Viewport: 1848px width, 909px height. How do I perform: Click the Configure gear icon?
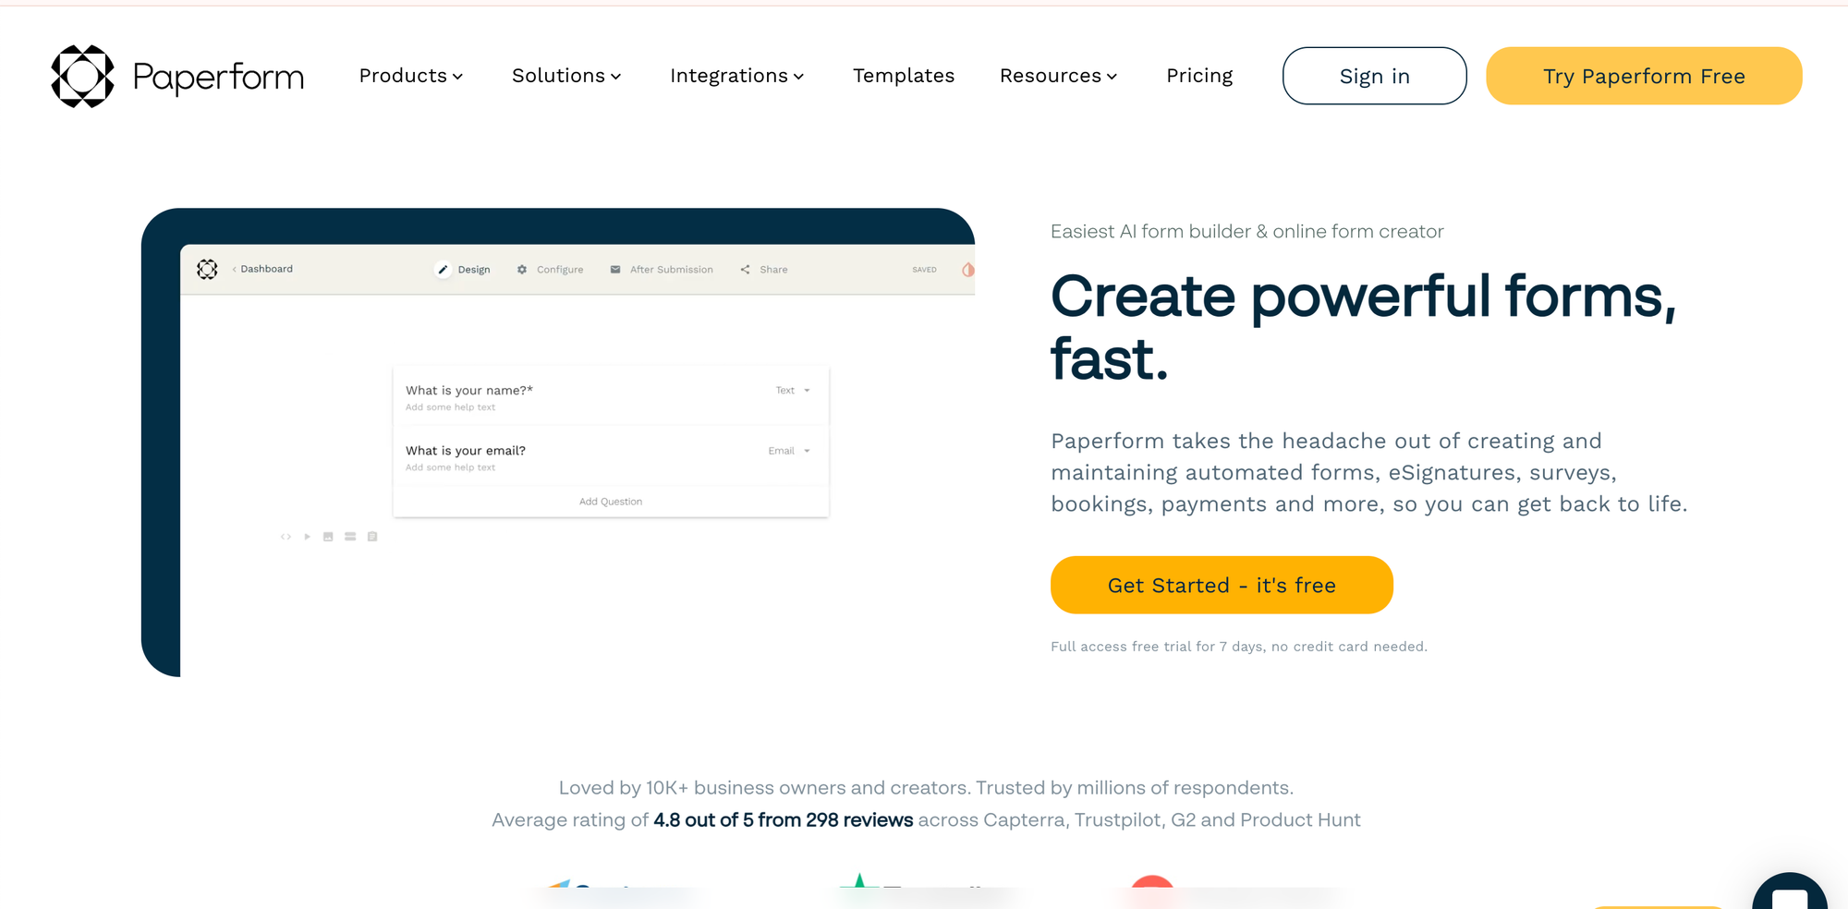[x=522, y=270]
